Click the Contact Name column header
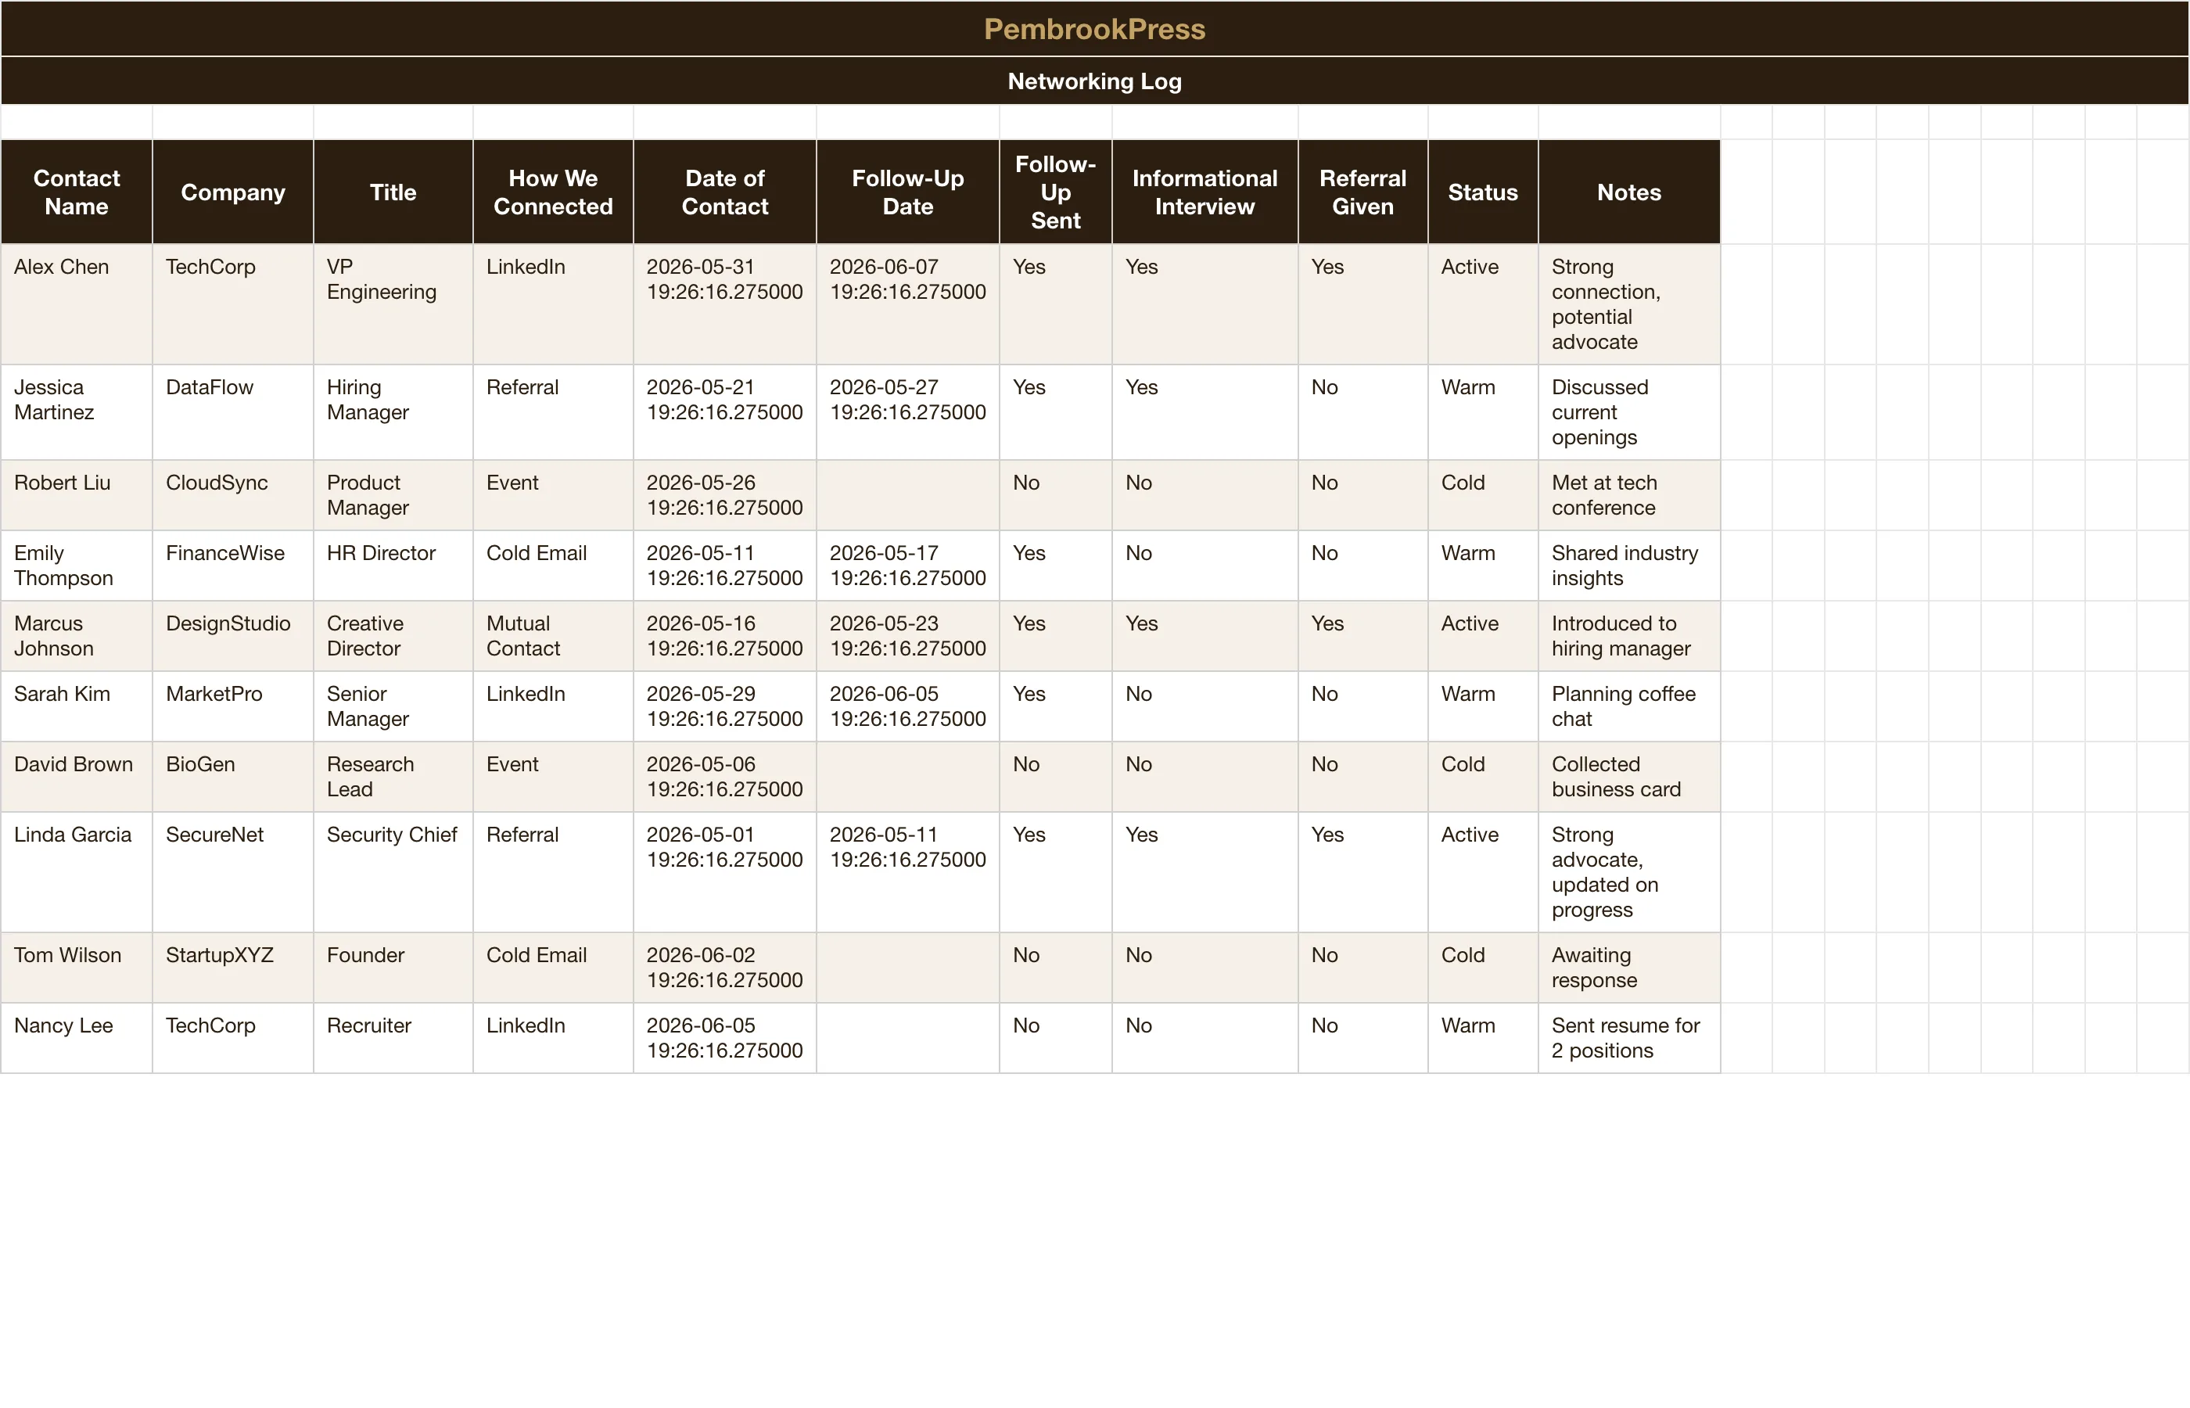This screenshot has width=2190, height=1408. tap(77, 192)
